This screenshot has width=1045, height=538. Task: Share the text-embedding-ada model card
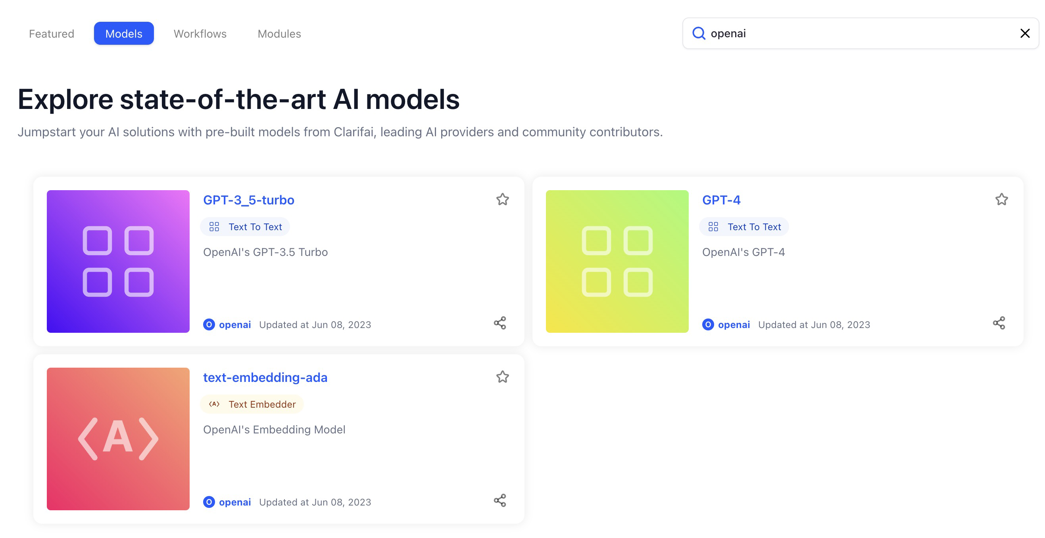coord(500,500)
